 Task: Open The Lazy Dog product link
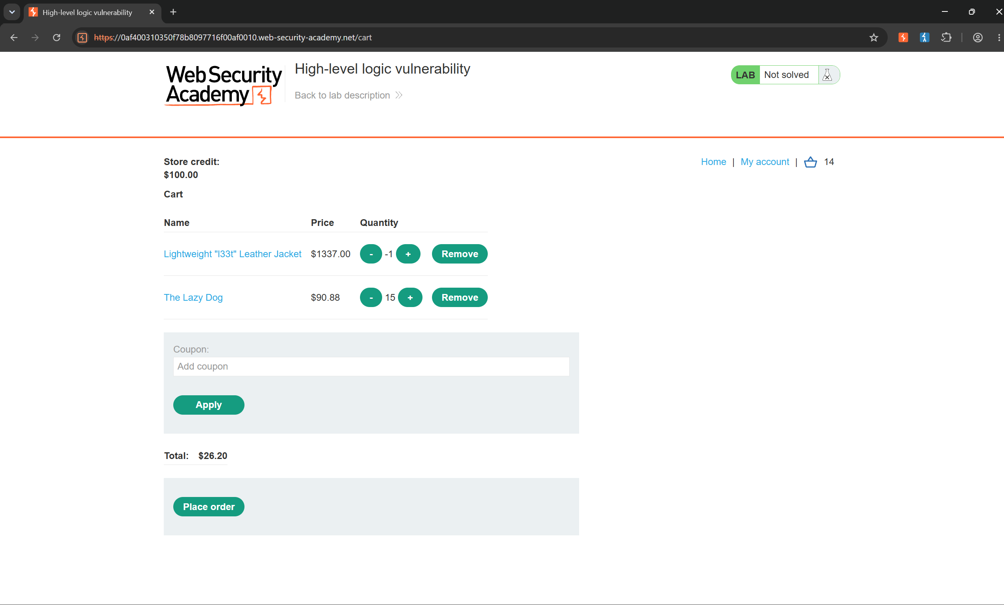[193, 298]
